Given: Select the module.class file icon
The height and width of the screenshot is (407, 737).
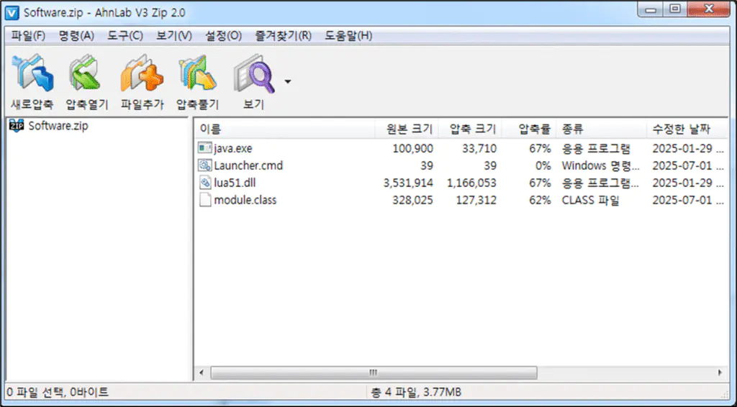Looking at the screenshot, I should pos(205,200).
